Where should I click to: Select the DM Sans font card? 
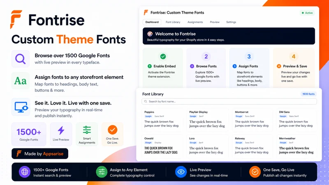pos(297,120)
